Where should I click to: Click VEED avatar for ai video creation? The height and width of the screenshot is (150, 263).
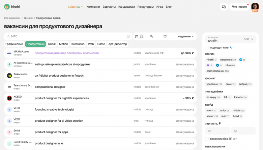pos(9,121)
